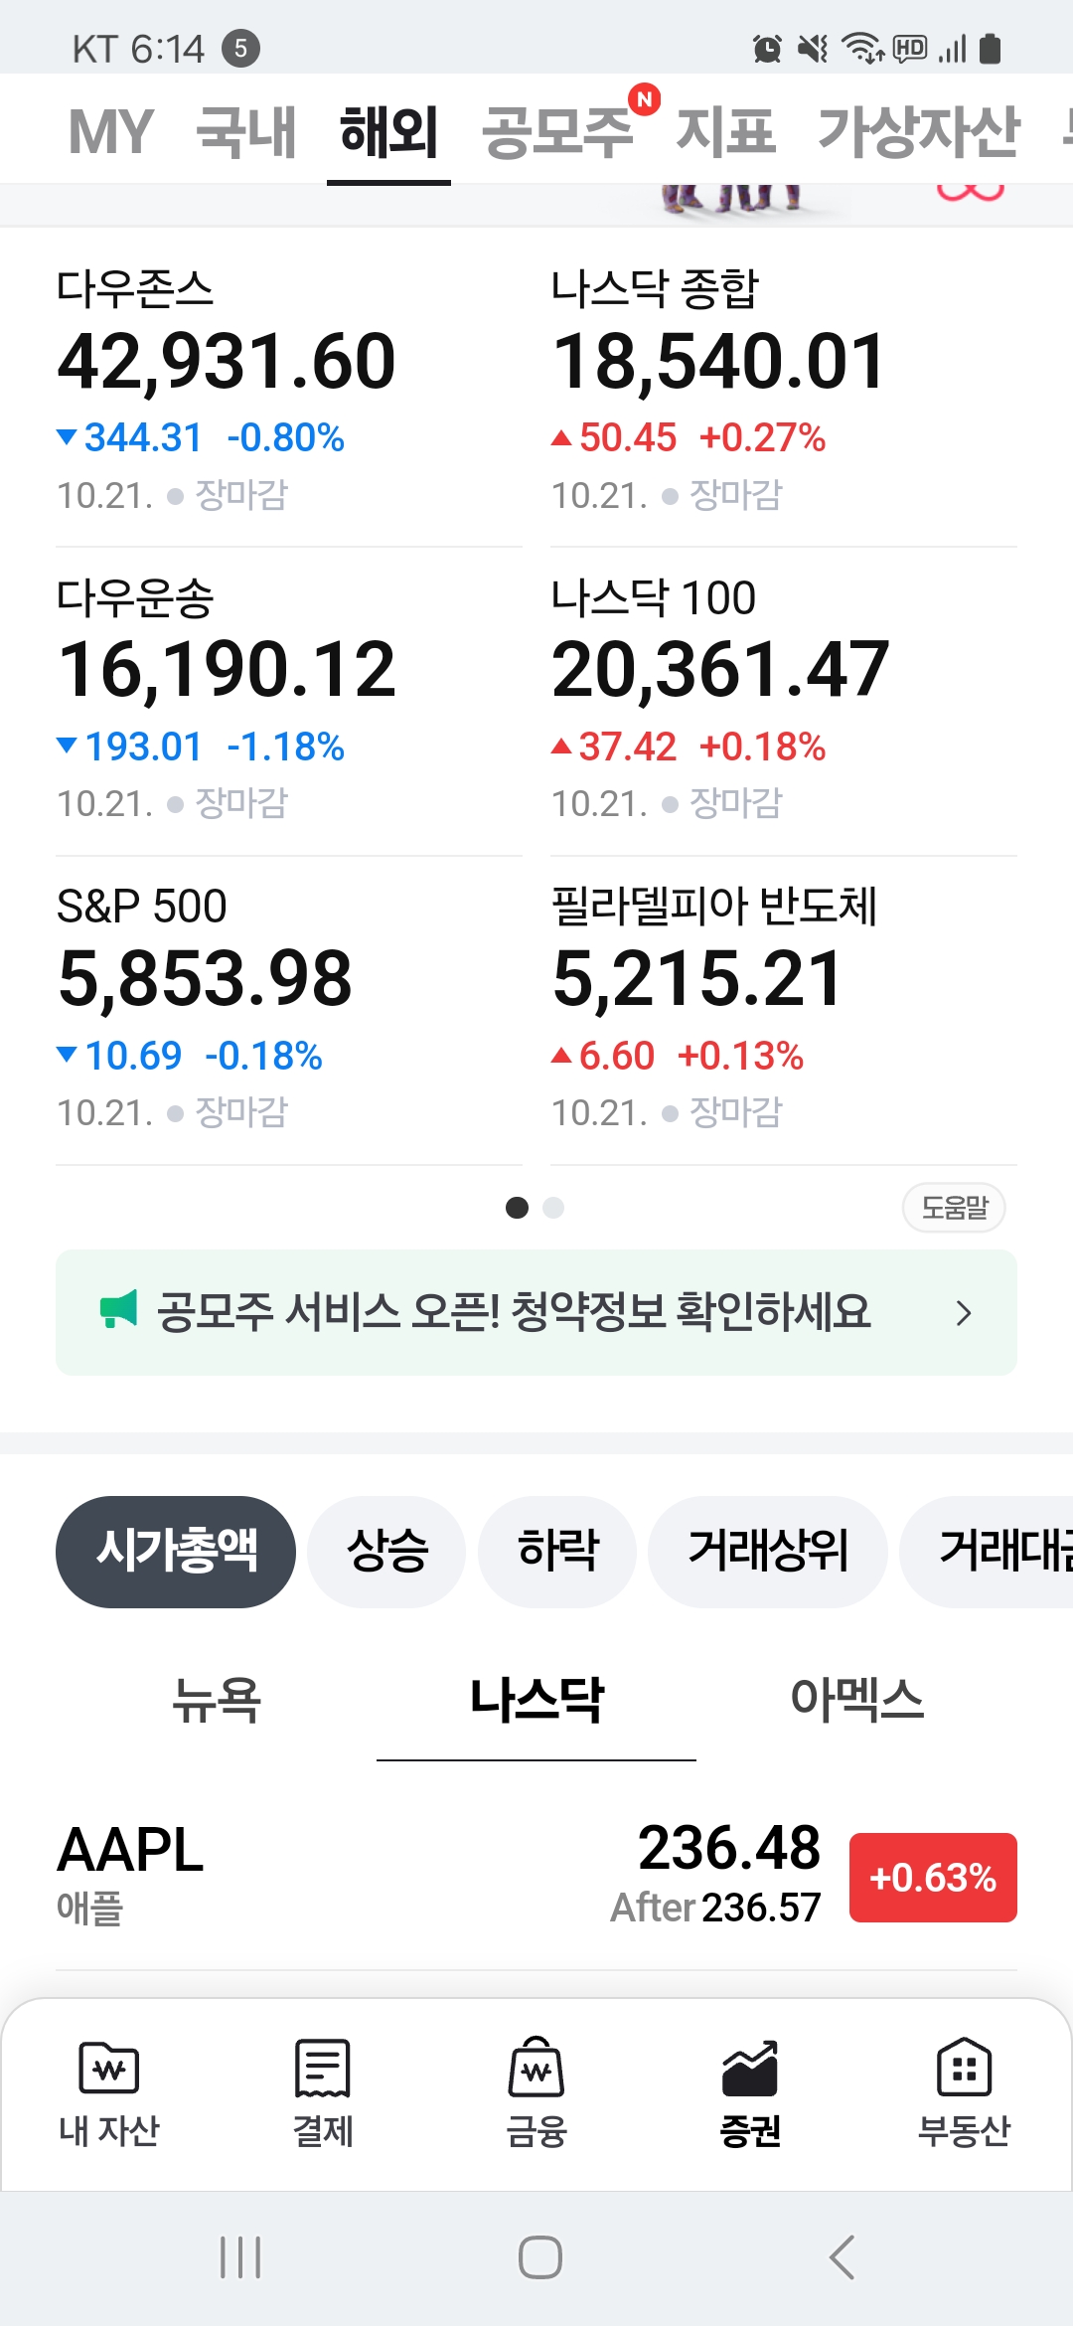Image resolution: width=1073 pixels, height=2326 pixels.
Task: Select the 거래상위 filter chip
Action: click(768, 1552)
